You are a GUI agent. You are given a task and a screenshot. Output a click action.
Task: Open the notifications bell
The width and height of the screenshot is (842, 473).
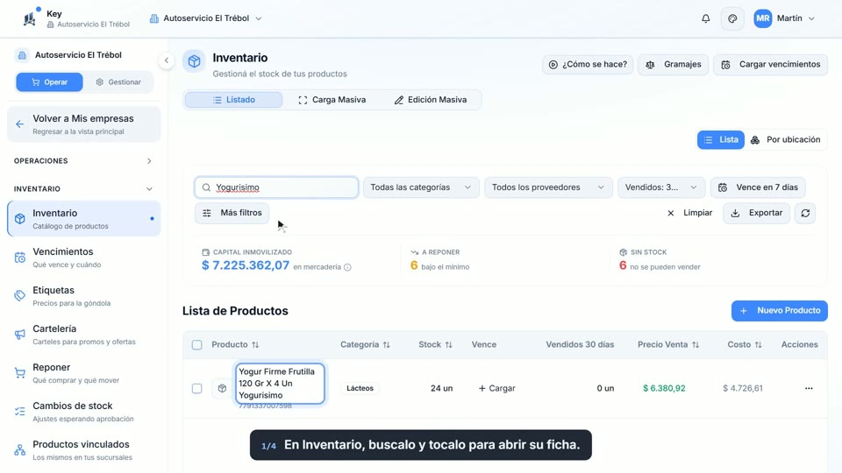pos(705,18)
